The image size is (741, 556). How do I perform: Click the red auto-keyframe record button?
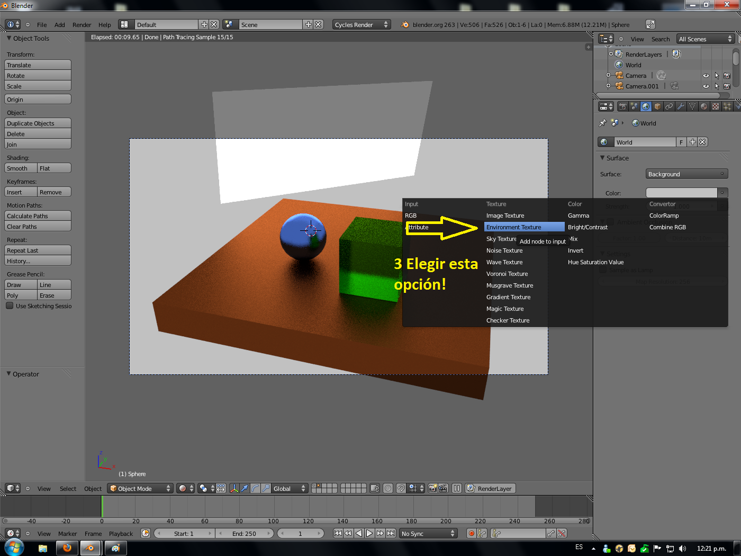coord(471,533)
